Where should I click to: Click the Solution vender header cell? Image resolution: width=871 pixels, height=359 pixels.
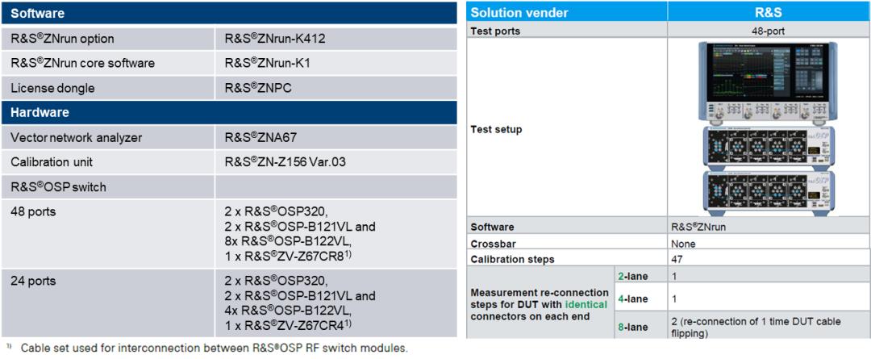[x=519, y=12]
